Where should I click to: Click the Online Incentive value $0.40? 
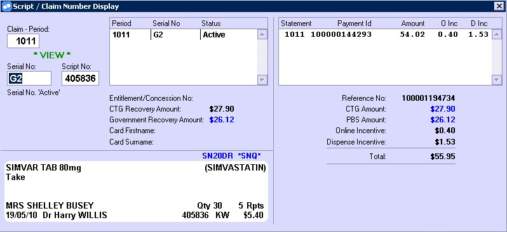[x=445, y=131]
